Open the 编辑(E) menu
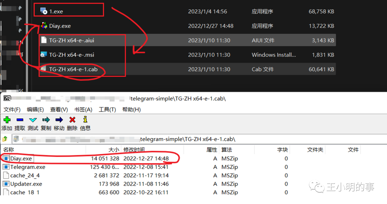The image size is (387, 204). click(x=35, y=110)
